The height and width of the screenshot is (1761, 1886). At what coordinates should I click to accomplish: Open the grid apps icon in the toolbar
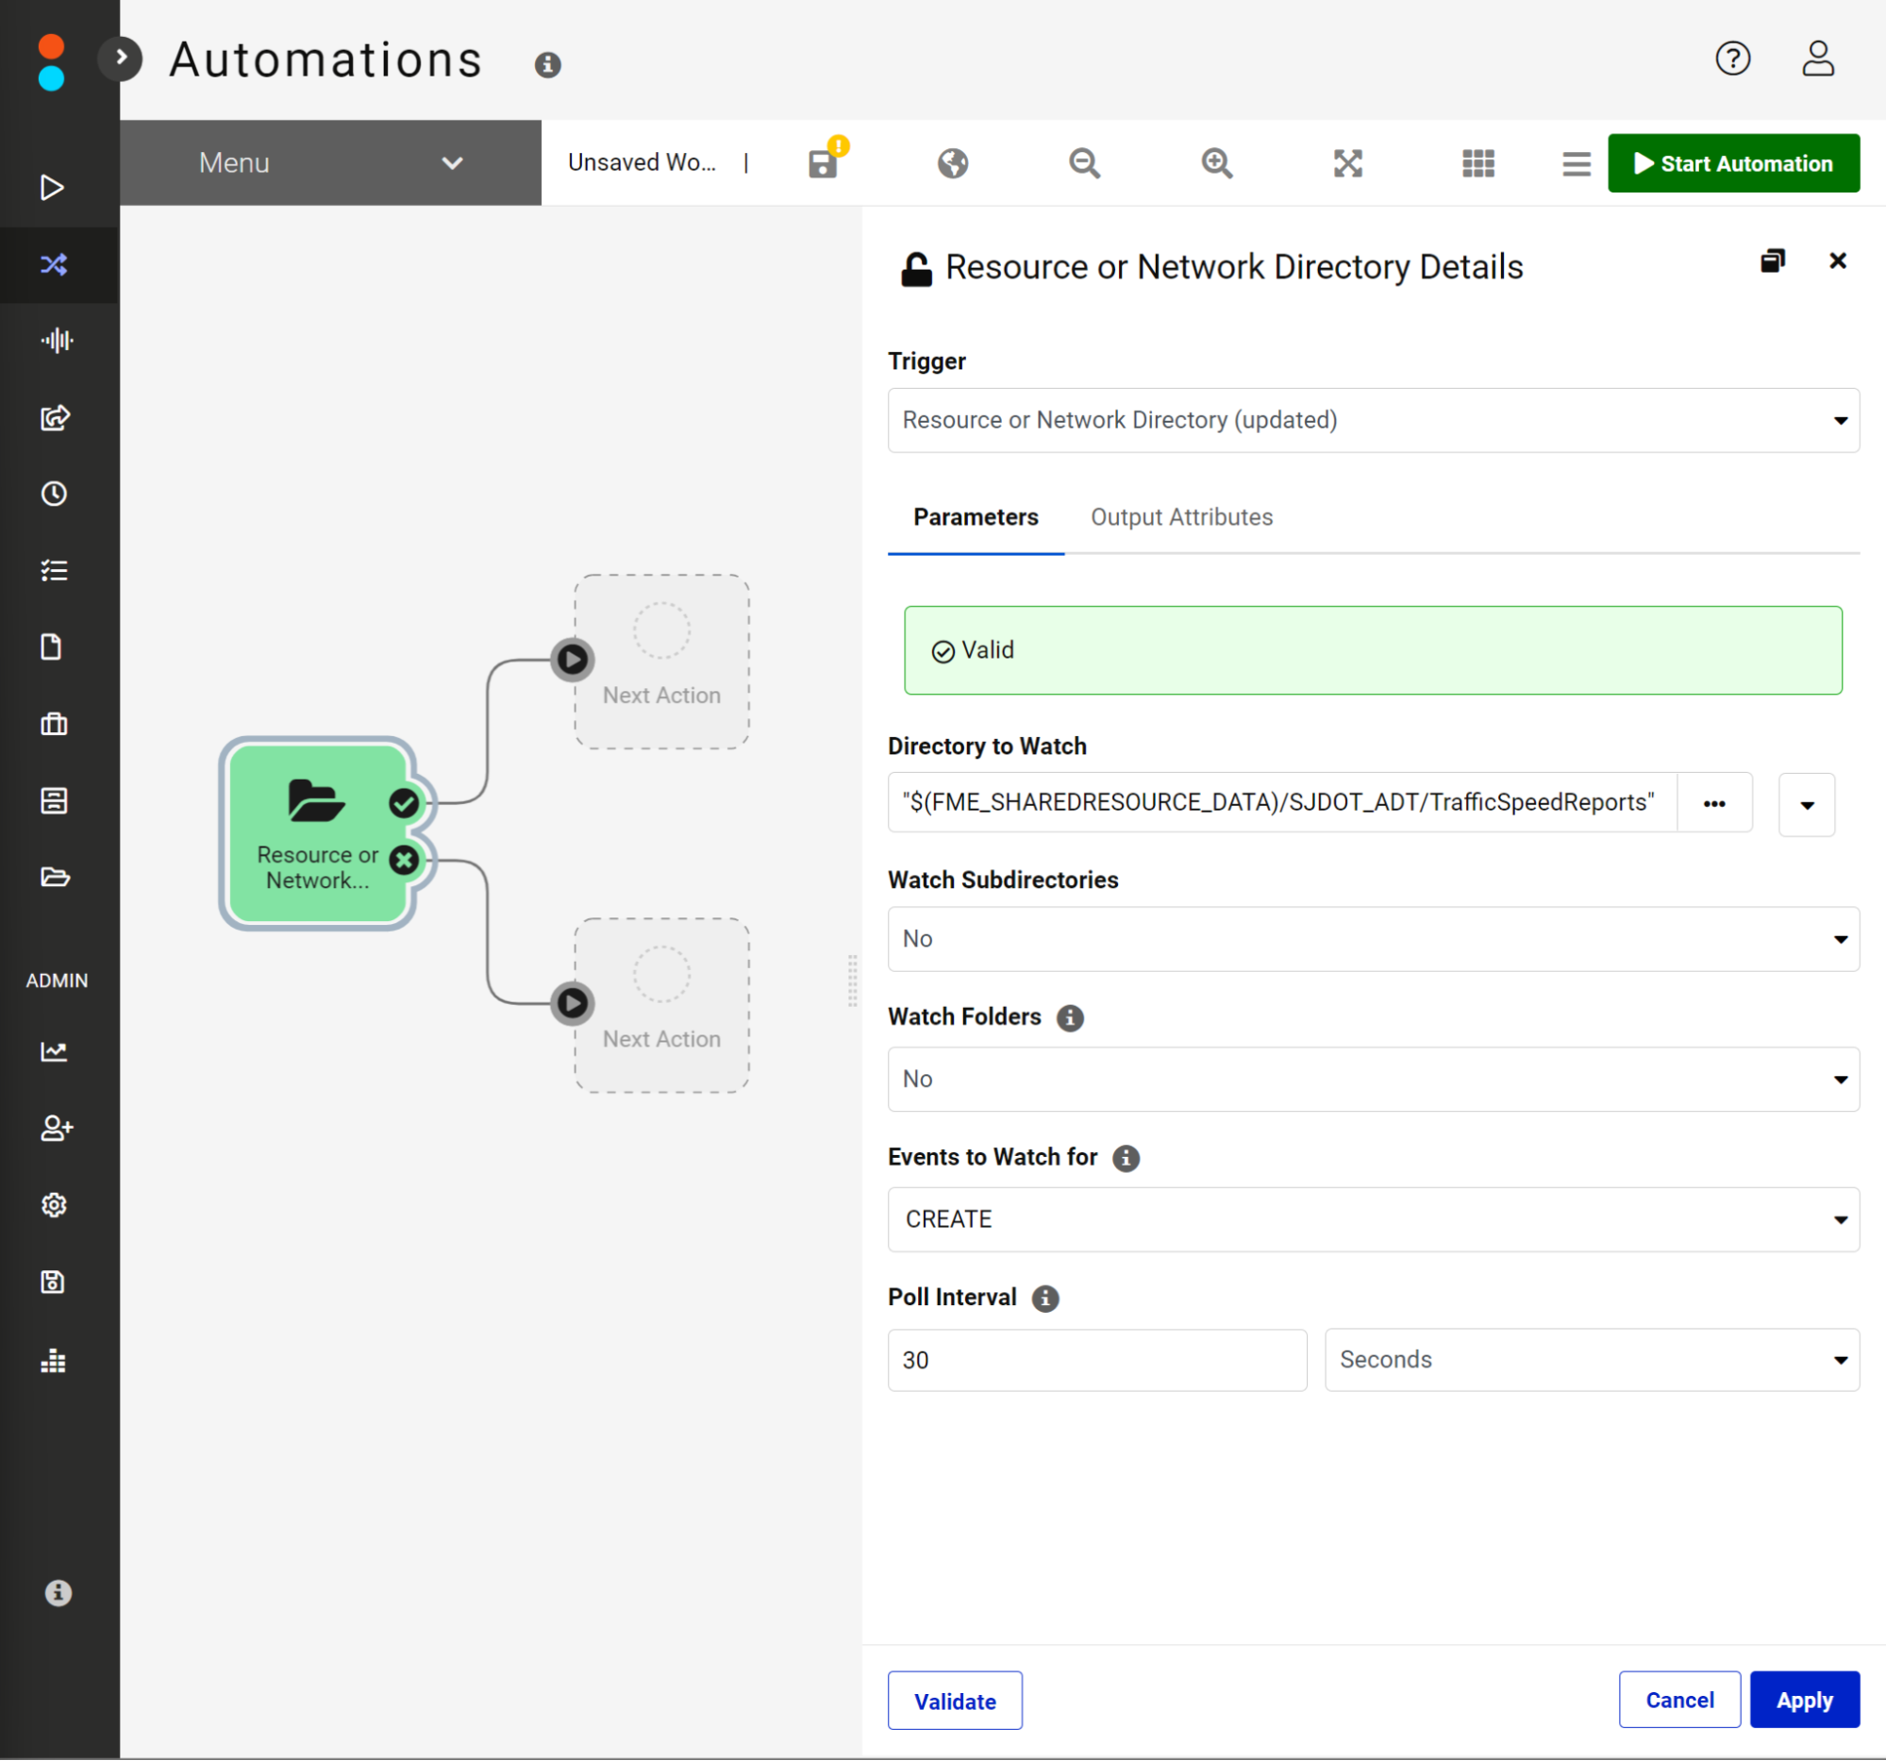tap(1478, 162)
